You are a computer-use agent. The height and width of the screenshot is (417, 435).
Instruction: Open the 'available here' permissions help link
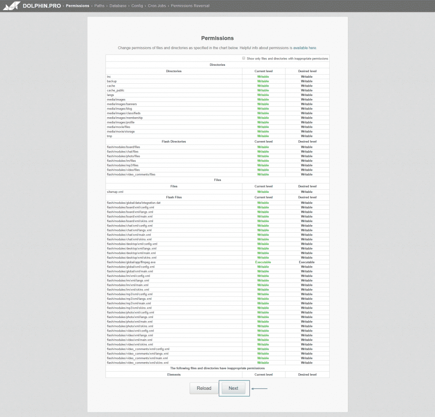click(305, 48)
